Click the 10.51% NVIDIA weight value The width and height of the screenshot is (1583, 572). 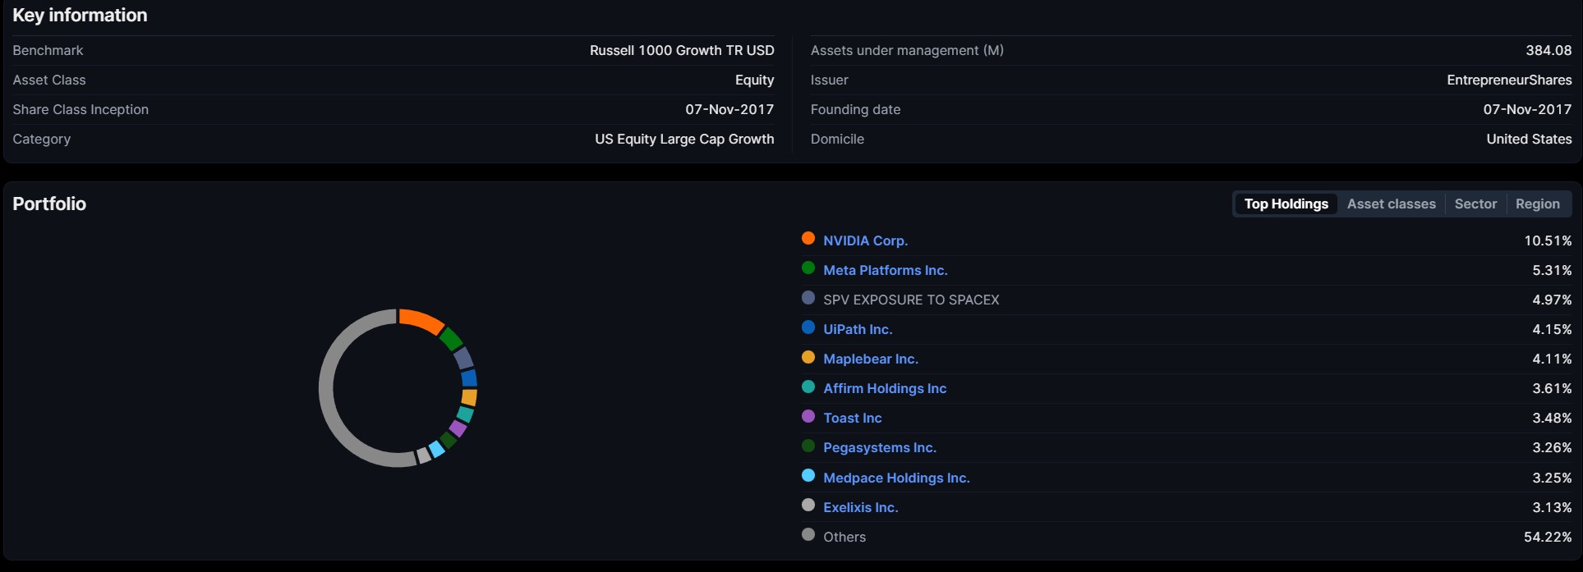(1548, 240)
